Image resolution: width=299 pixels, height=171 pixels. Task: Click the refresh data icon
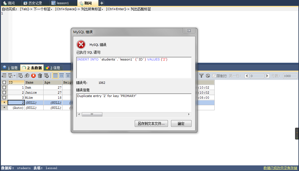[x=208, y=76]
